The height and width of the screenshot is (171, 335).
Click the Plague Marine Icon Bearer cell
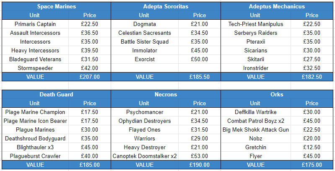pyautogui.click(x=35, y=121)
